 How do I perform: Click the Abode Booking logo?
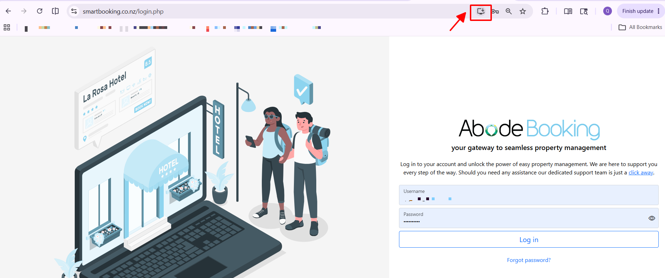tap(529, 129)
